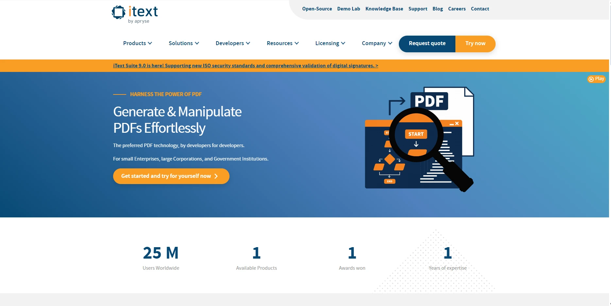
Task: Click the preferred PDF technology sentence
Action: click(x=179, y=145)
